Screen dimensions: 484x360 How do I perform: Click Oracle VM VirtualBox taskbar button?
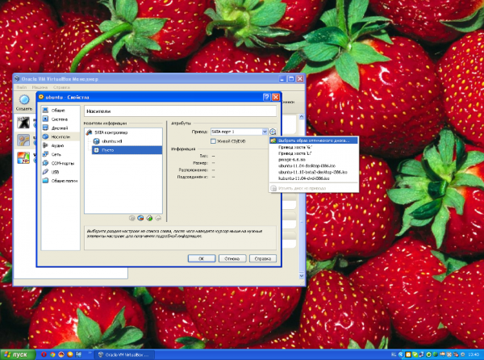point(123,354)
